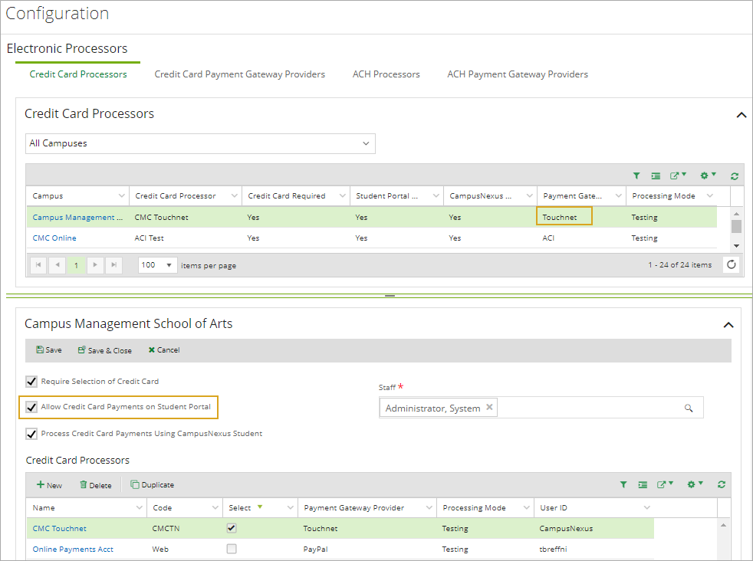The height and width of the screenshot is (561, 753).
Task: Click the search magnifier in the Staff field
Action: (689, 407)
